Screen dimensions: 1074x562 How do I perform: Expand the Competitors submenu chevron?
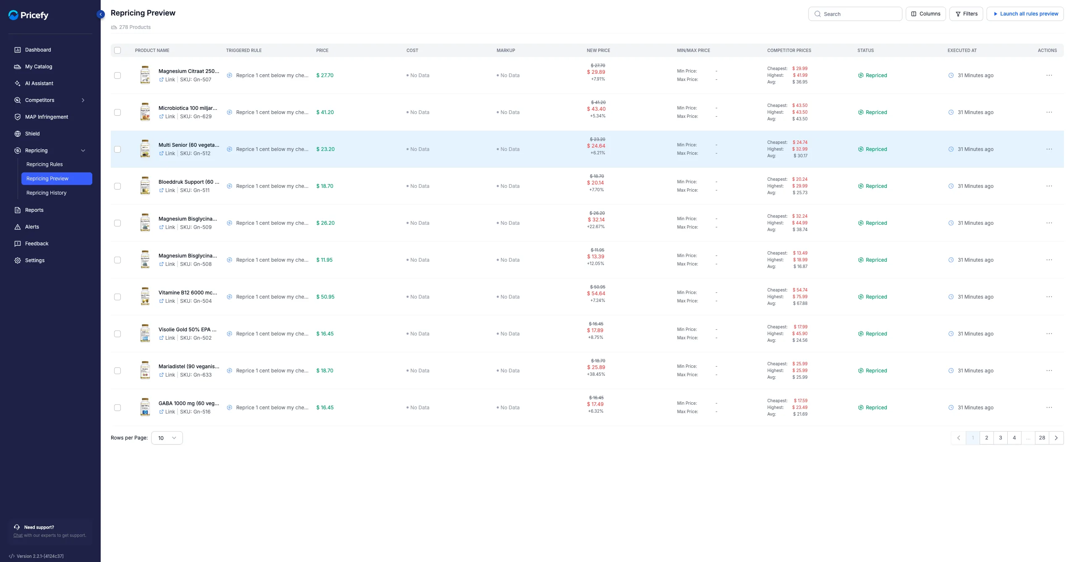83,100
